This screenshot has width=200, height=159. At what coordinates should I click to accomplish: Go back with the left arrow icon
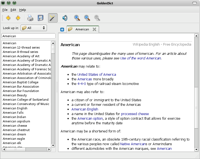click(8, 18)
